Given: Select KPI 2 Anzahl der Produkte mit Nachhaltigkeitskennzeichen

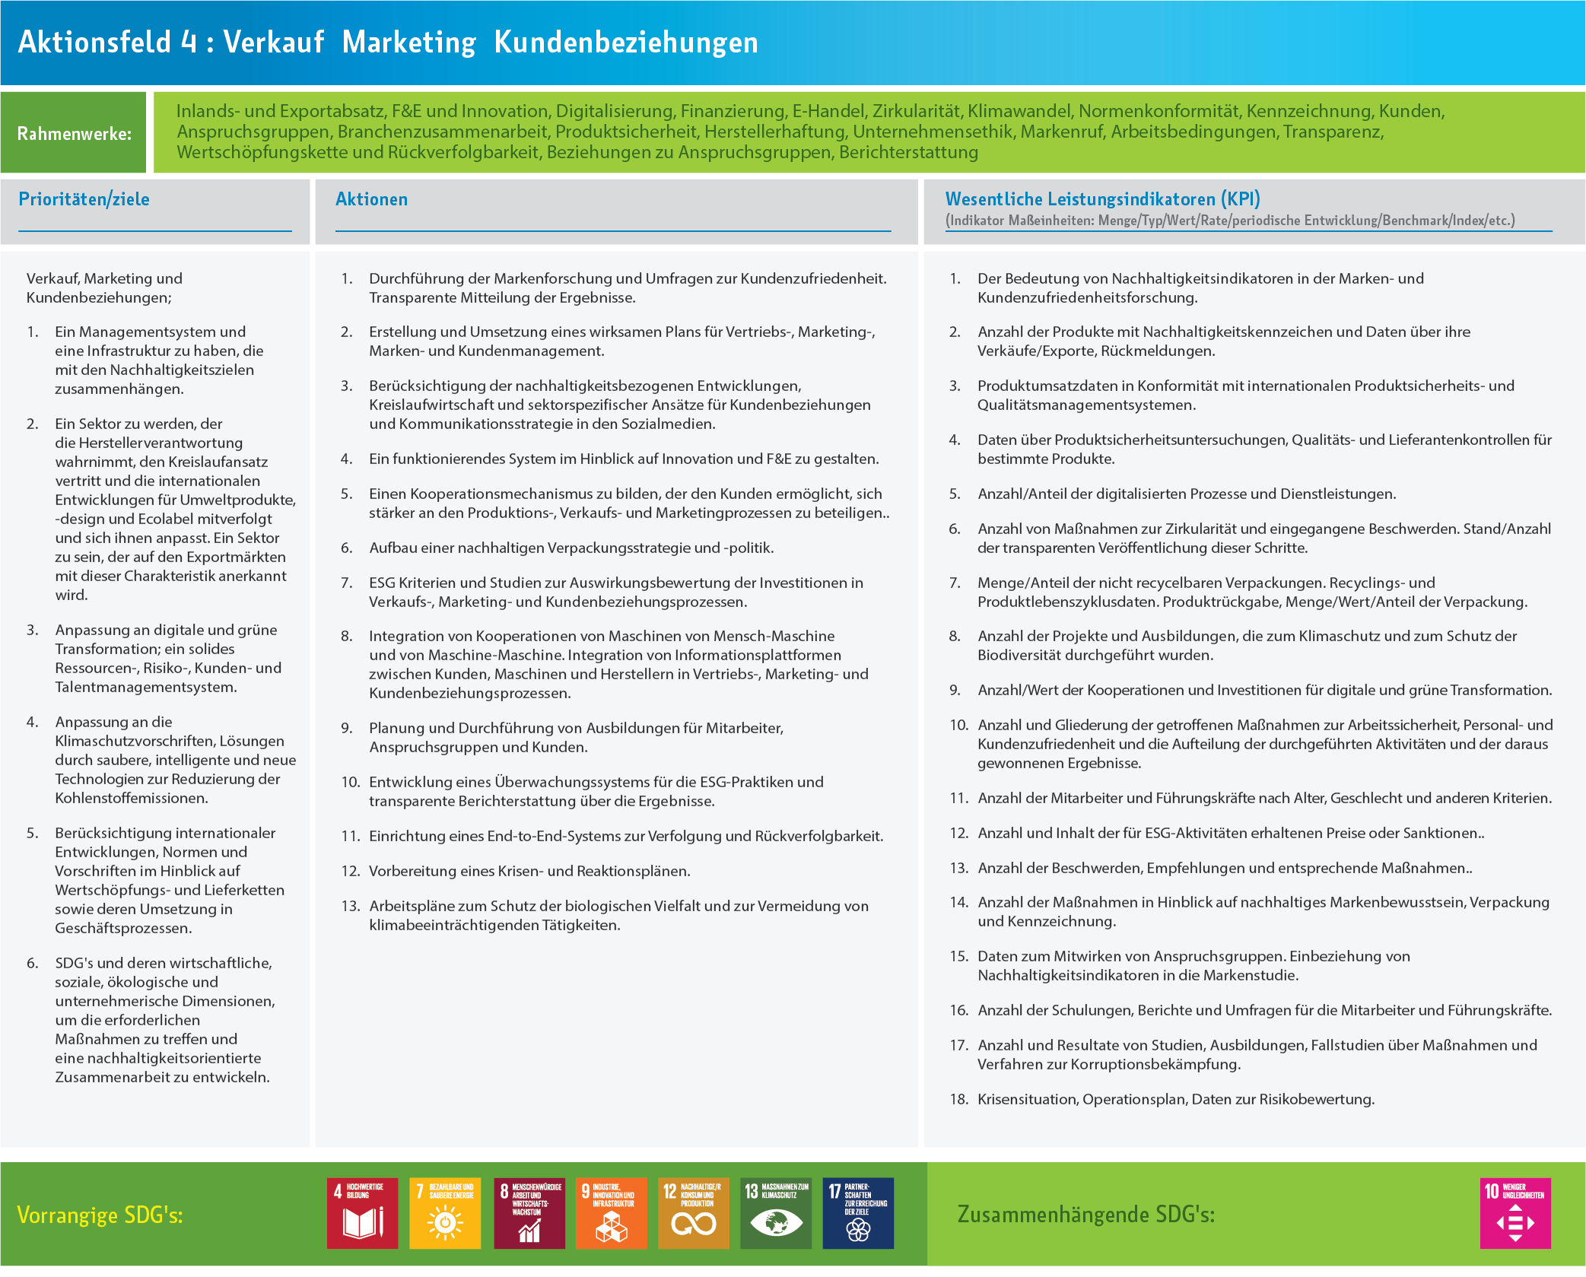Looking at the screenshot, I should (x=1209, y=341).
